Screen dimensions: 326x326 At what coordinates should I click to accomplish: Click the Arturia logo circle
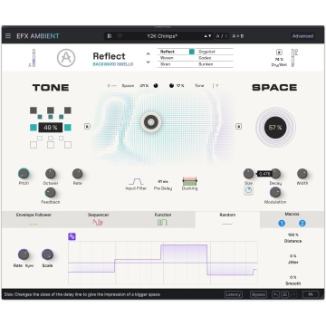coord(66,58)
